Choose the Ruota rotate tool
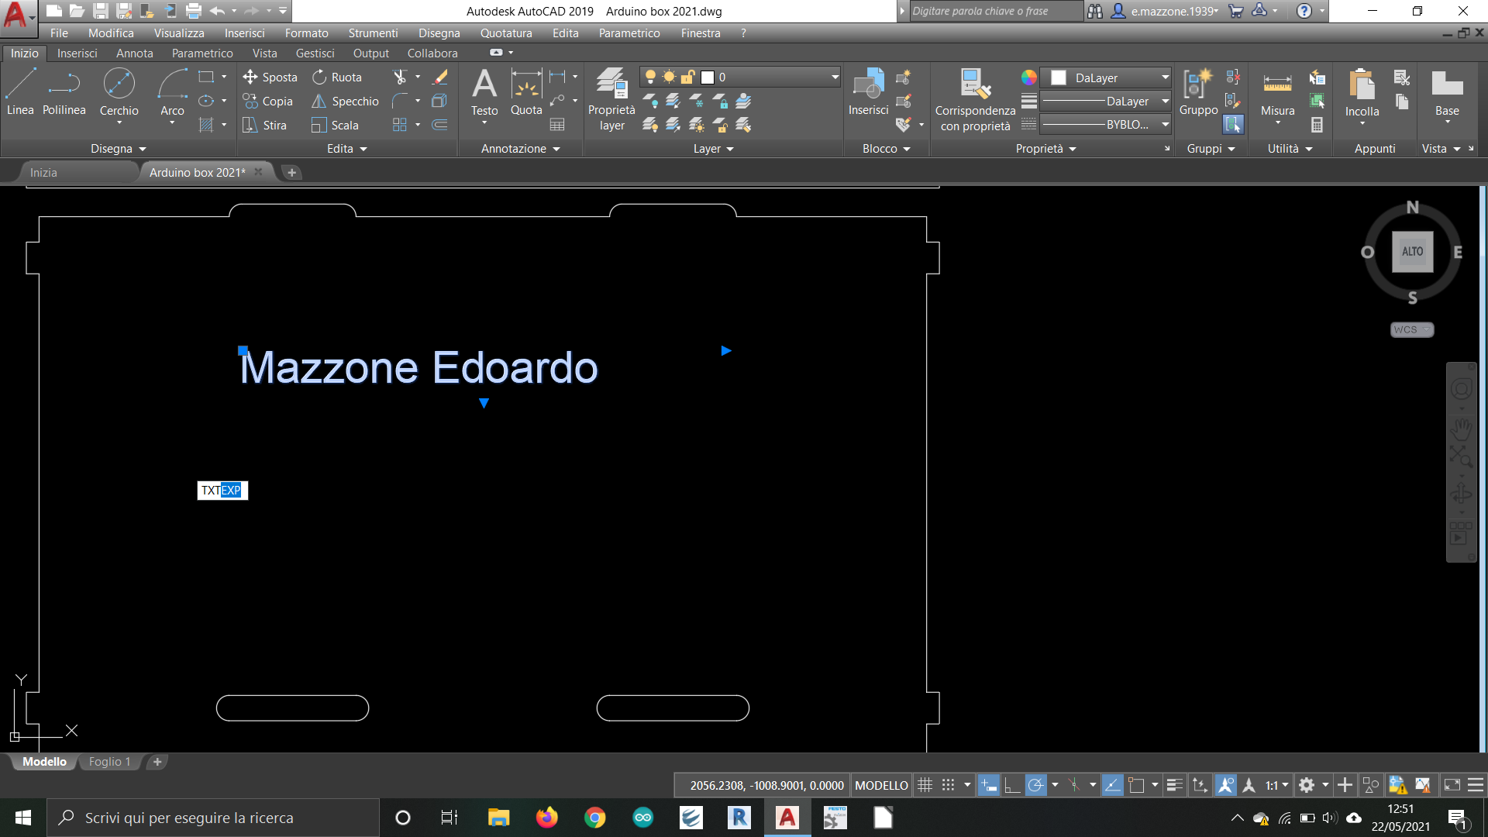 click(337, 77)
